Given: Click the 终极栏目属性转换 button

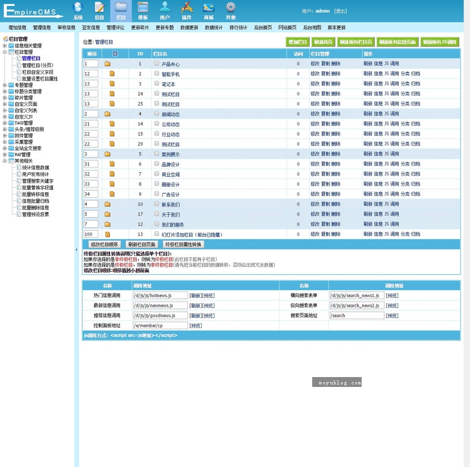Looking at the screenshot, I should click(184, 244).
